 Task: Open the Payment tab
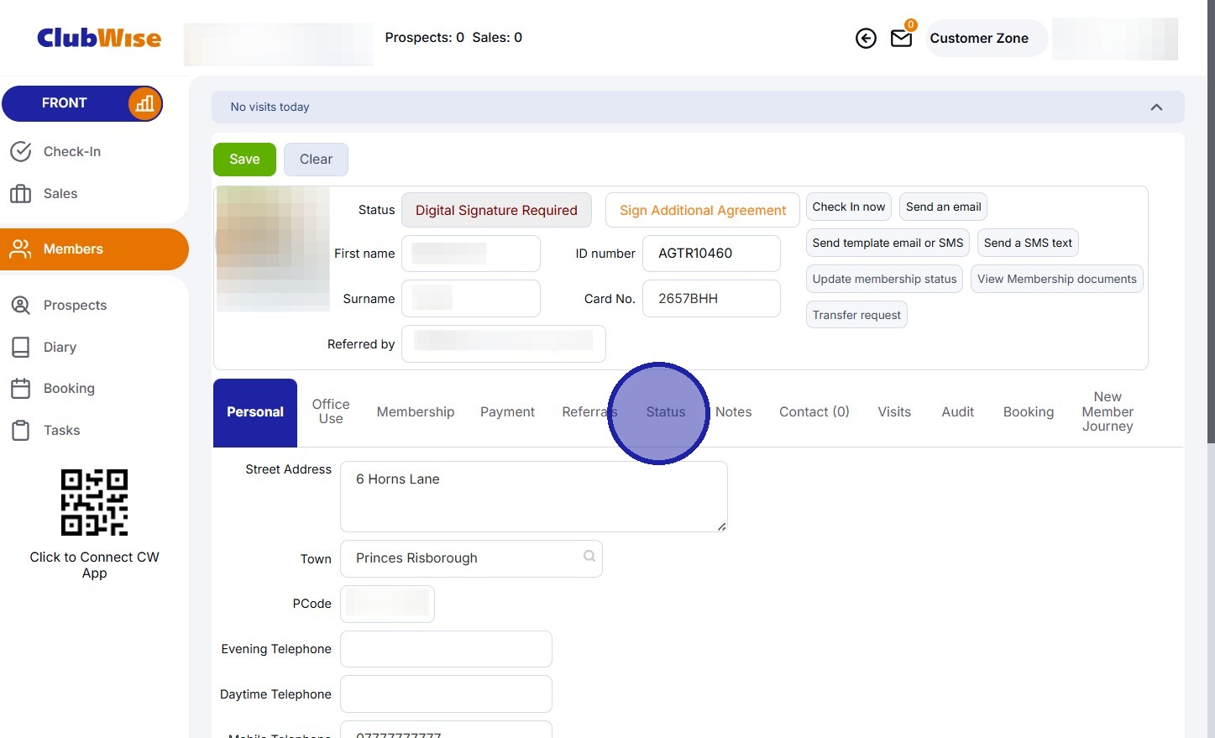(x=507, y=412)
